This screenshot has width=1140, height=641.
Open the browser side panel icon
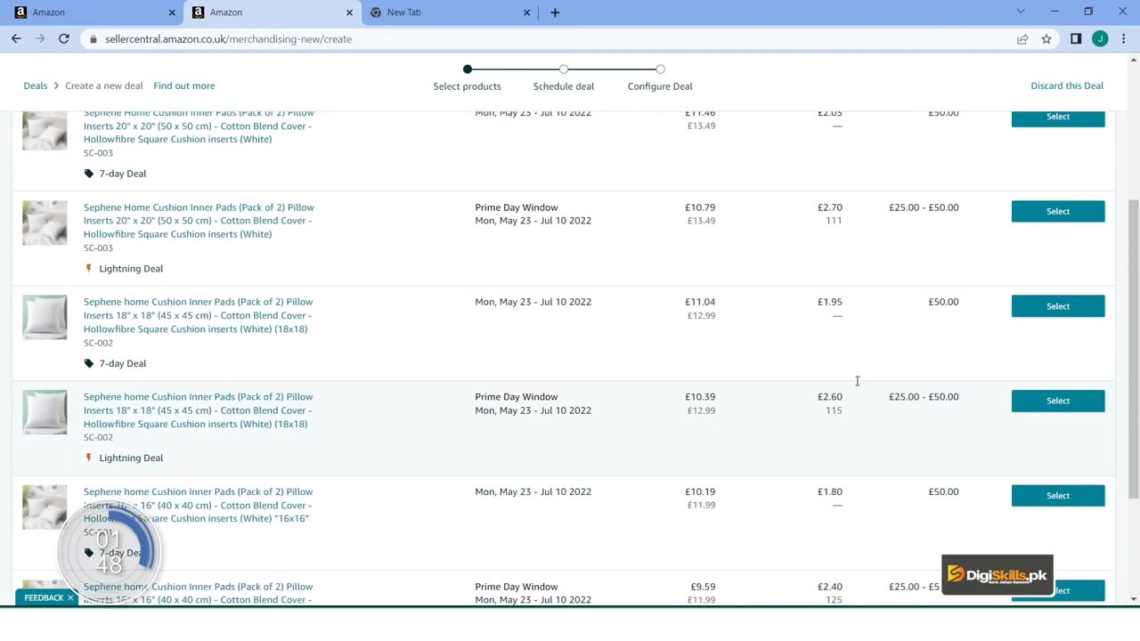(x=1076, y=39)
